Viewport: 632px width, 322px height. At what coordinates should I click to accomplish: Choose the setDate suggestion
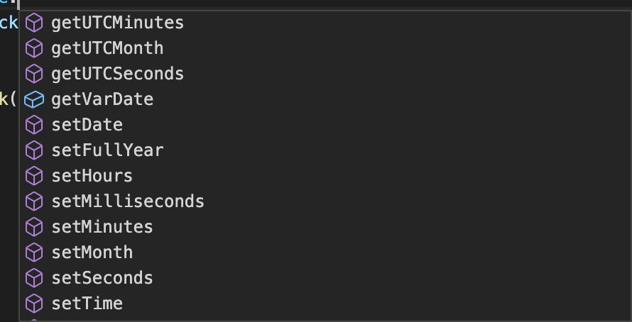click(325, 125)
